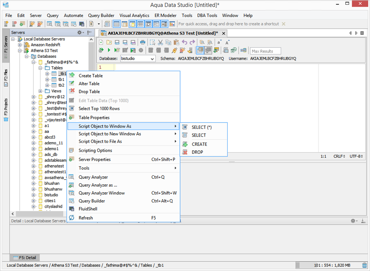Image resolution: width=370 pixels, height=271 pixels.
Task: Click the memory usage bar in status bar
Action: [x=328, y=265]
